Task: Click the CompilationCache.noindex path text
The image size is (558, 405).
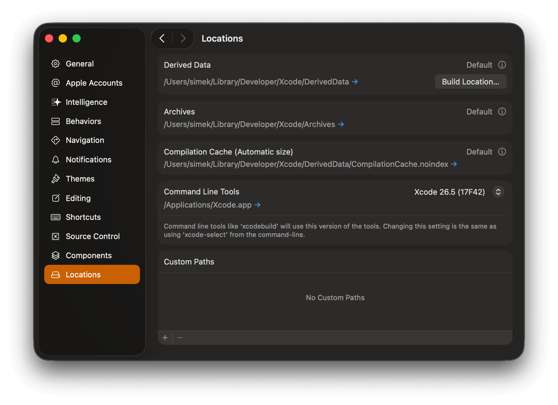Action: (306, 164)
